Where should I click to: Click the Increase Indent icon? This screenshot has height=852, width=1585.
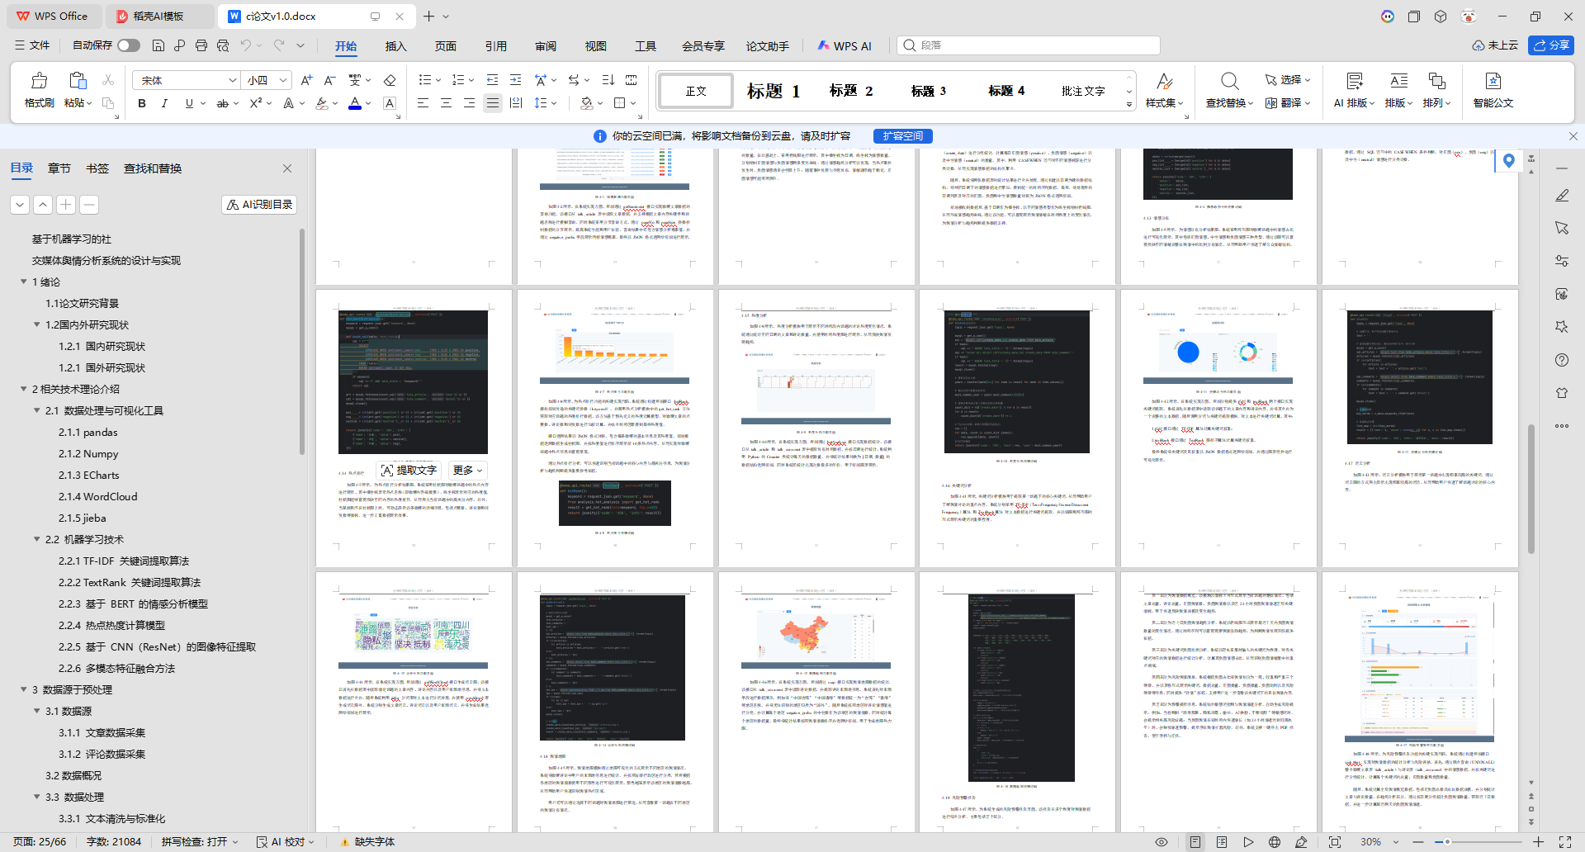(515, 80)
